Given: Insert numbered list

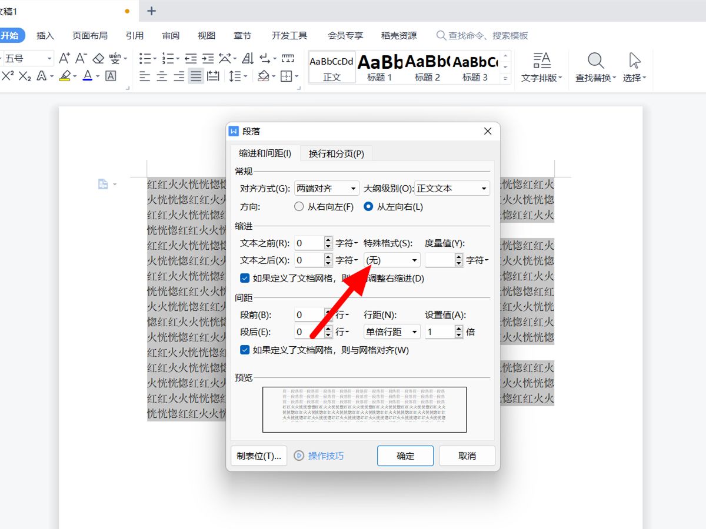Looking at the screenshot, I should 169,58.
